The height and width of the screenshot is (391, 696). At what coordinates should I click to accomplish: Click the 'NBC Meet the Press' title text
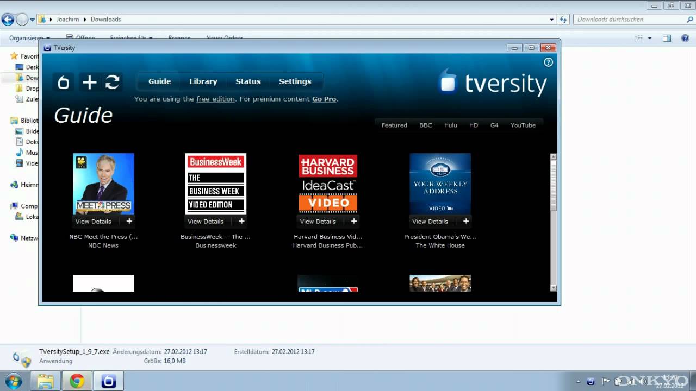click(103, 237)
